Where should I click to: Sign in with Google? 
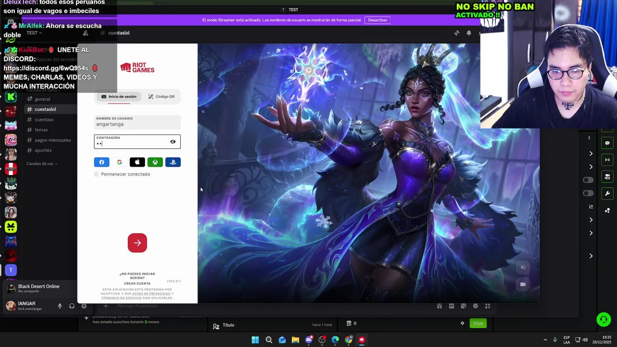[120, 162]
